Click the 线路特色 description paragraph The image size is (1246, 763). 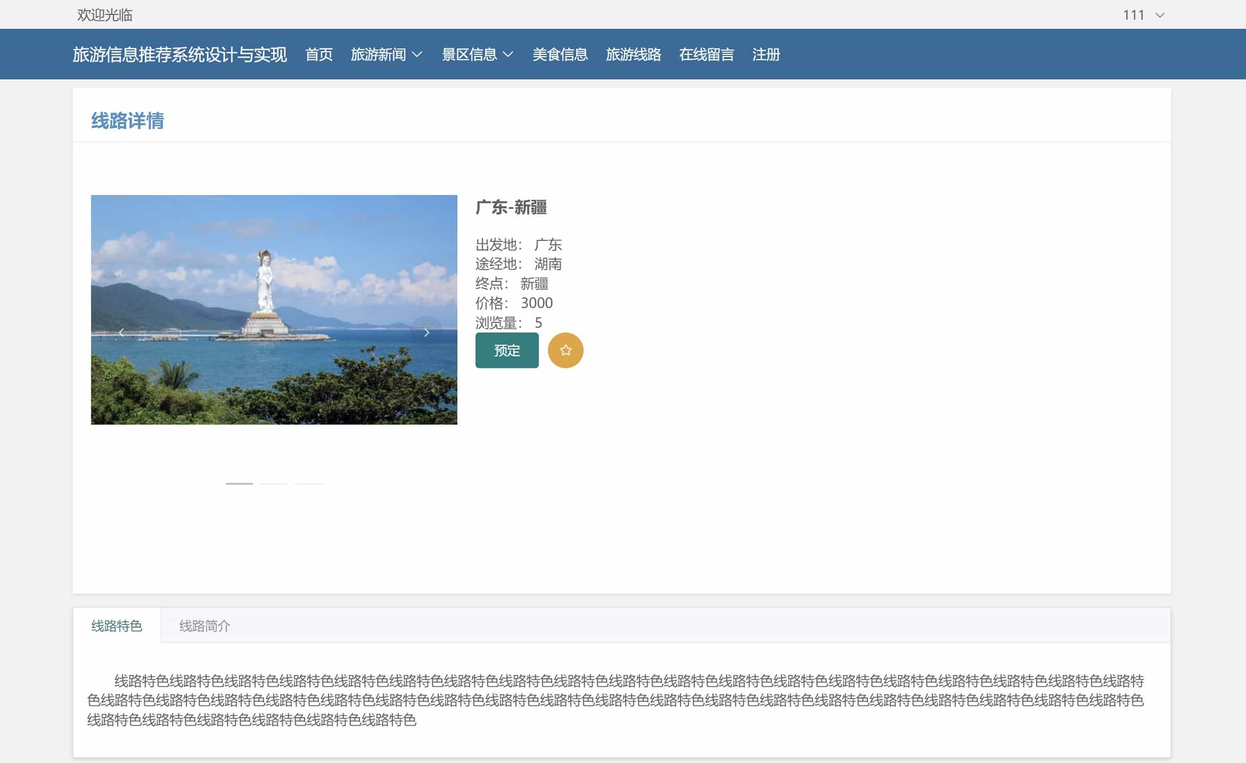pyautogui.click(x=616, y=700)
